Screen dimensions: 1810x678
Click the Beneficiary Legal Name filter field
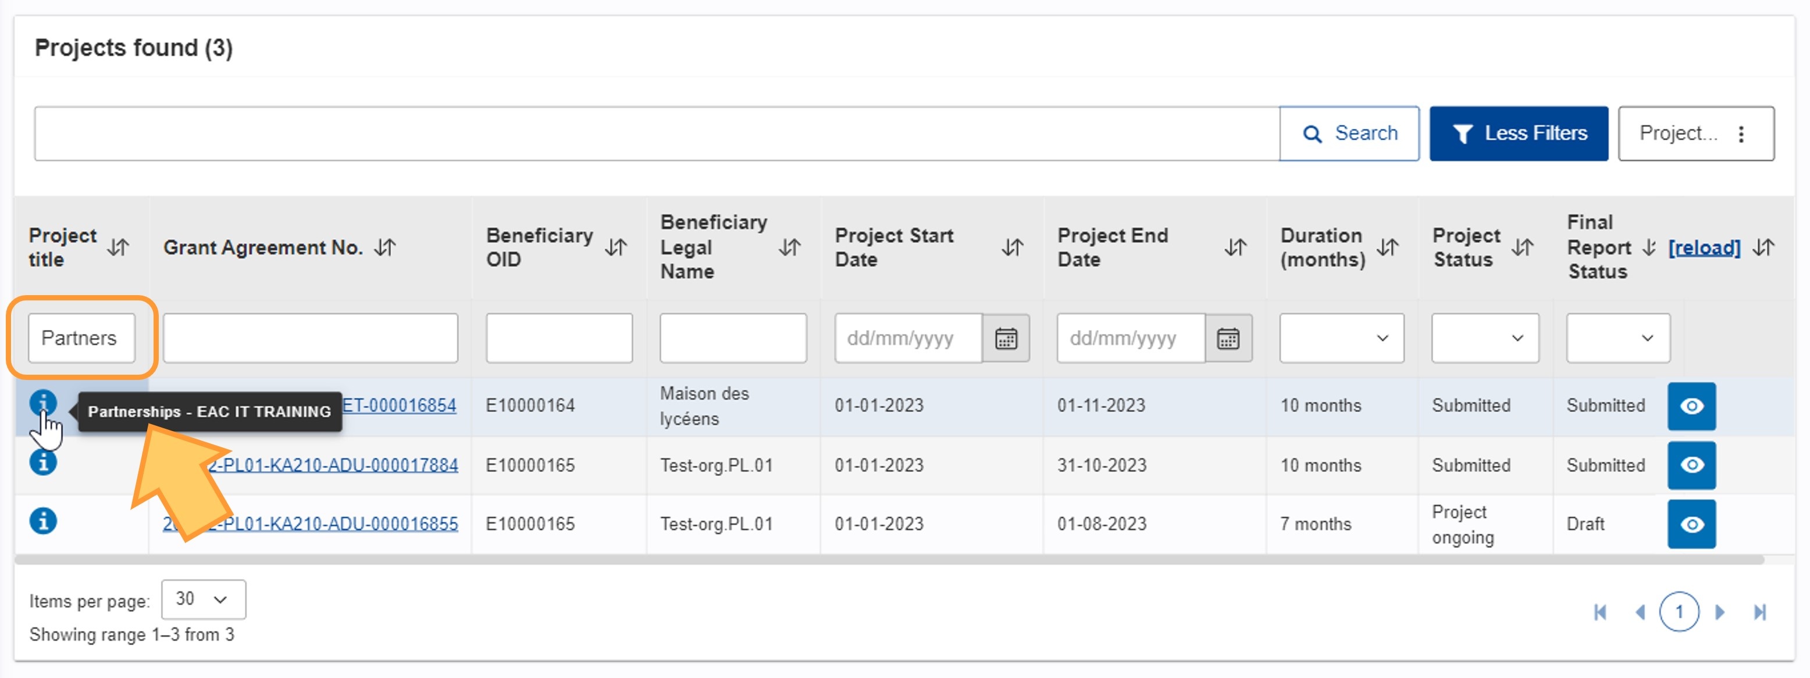732,338
